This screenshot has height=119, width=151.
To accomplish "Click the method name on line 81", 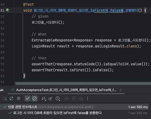I will point(86,10).
